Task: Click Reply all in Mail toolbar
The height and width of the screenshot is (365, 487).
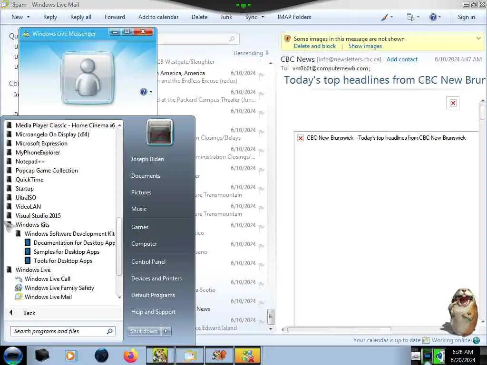Action: pos(81,17)
